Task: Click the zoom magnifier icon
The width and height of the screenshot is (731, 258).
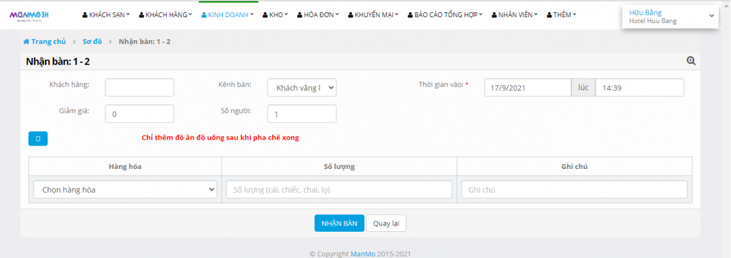Action: (x=691, y=61)
